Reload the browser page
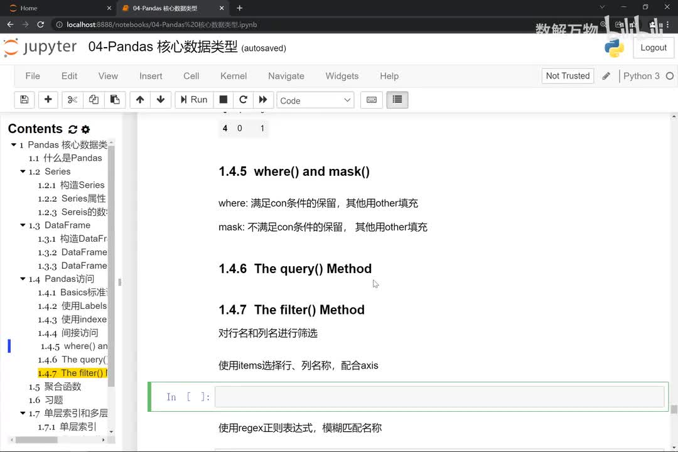The height and width of the screenshot is (452, 678). (x=40, y=24)
